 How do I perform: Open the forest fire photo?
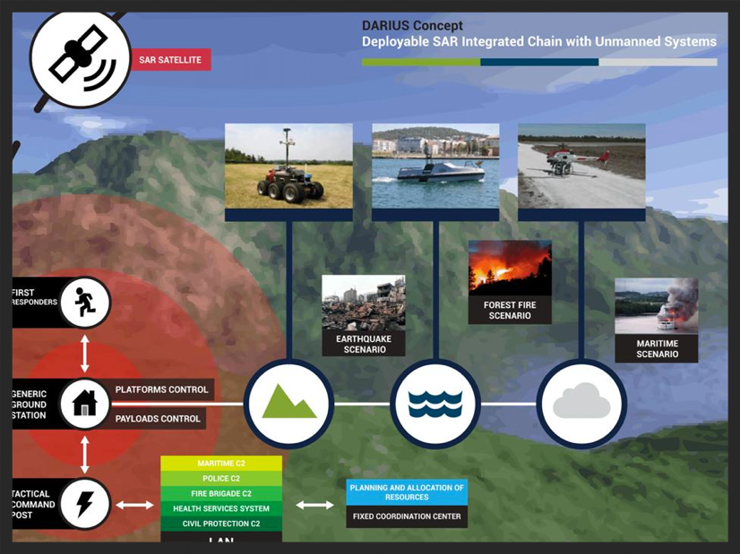pyautogui.click(x=510, y=268)
